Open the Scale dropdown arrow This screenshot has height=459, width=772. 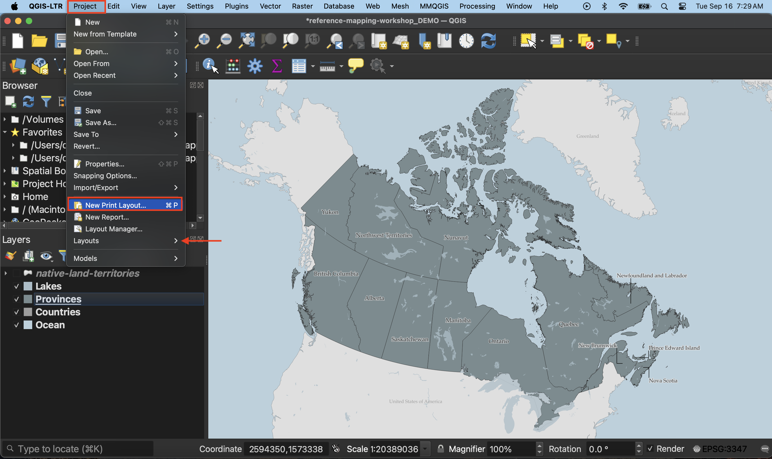tap(425, 449)
